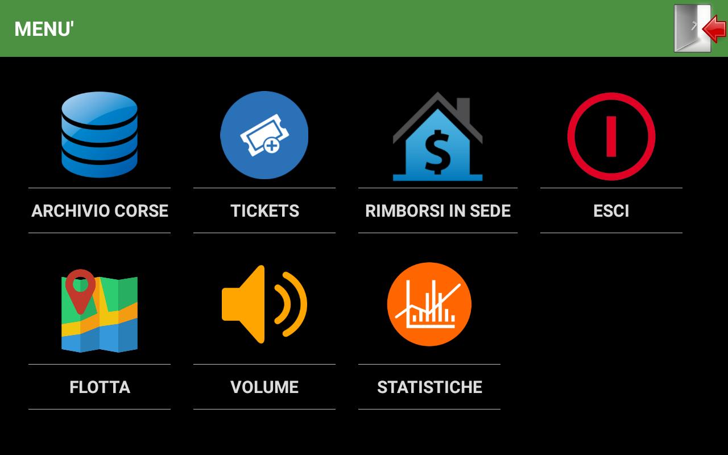This screenshot has height=455, width=728.
Task: Click the exit door icon with red arrow
Action: click(700, 28)
